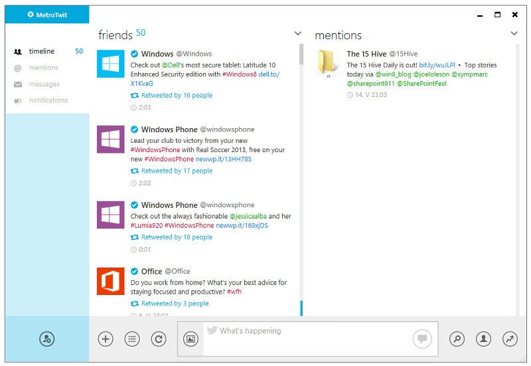Open the account settings icon in sidebar
Image resolution: width=531 pixels, height=366 pixels.
coord(46,339)
